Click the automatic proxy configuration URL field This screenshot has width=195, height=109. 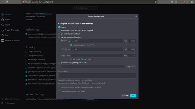click(93, 67)
